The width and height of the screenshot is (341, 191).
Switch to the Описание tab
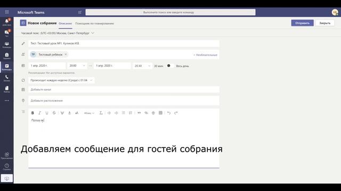pyautogui.click(x=65, y=23)
